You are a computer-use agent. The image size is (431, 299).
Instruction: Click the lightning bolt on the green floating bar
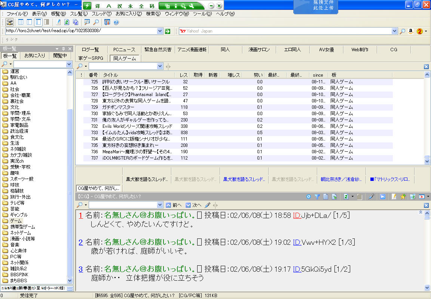click(88, 6)
